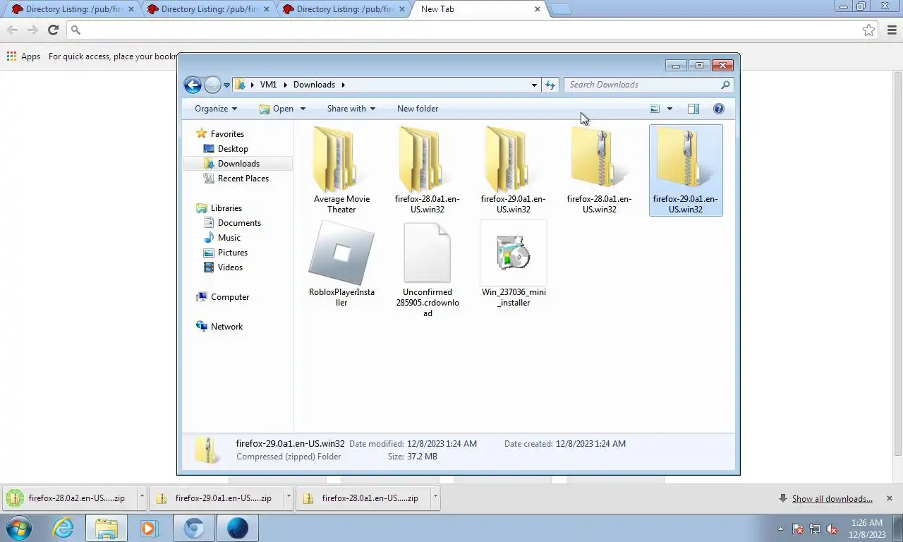Switch to the third Directory Listing tab
903x542 pixels.
click(x=342, y=9)
